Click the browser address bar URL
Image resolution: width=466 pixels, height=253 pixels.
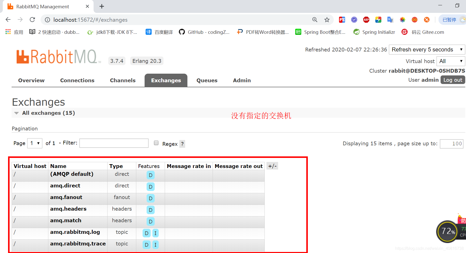point(90,20)
